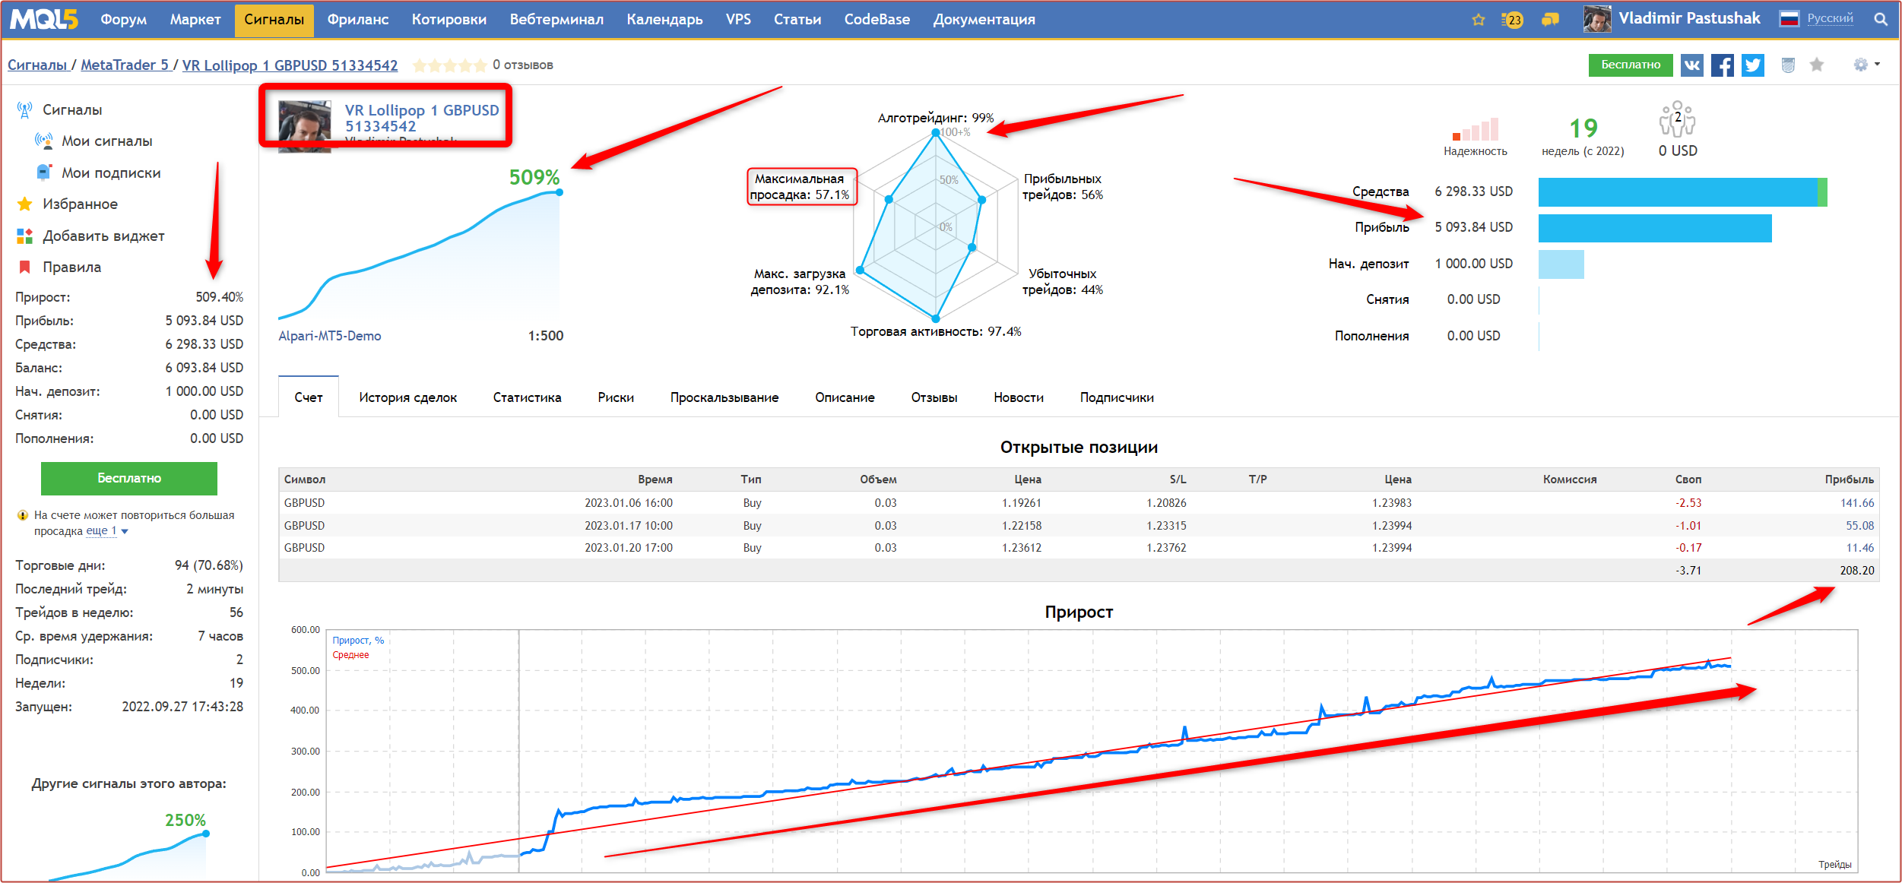Viewport: 1902px width, 883px height.
Task: Open CodeBase in top menu
Action: (x=877, y=20)
